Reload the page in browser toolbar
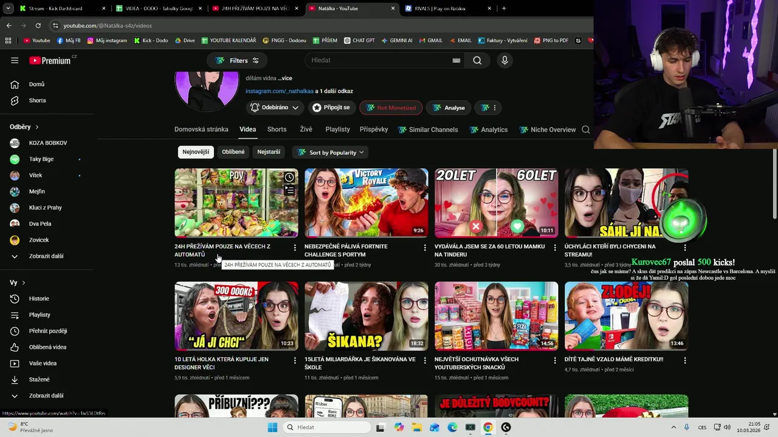The height and width of the screenshot is (437, 778). click(38, 25)
